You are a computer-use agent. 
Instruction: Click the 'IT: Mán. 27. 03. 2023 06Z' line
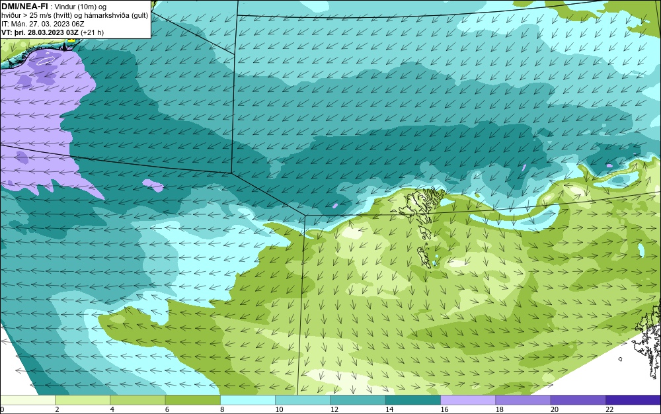(42, 24)
